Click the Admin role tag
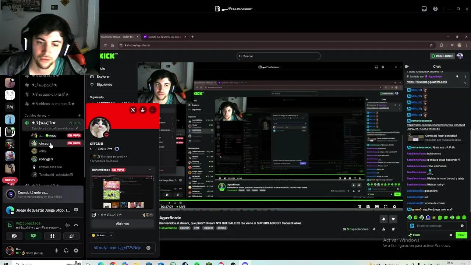 (99, 235)
